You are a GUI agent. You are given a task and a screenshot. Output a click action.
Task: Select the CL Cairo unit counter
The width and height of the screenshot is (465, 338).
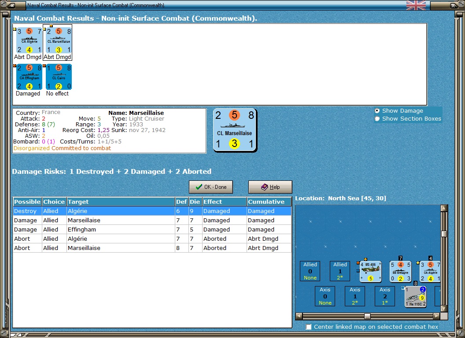59,77
